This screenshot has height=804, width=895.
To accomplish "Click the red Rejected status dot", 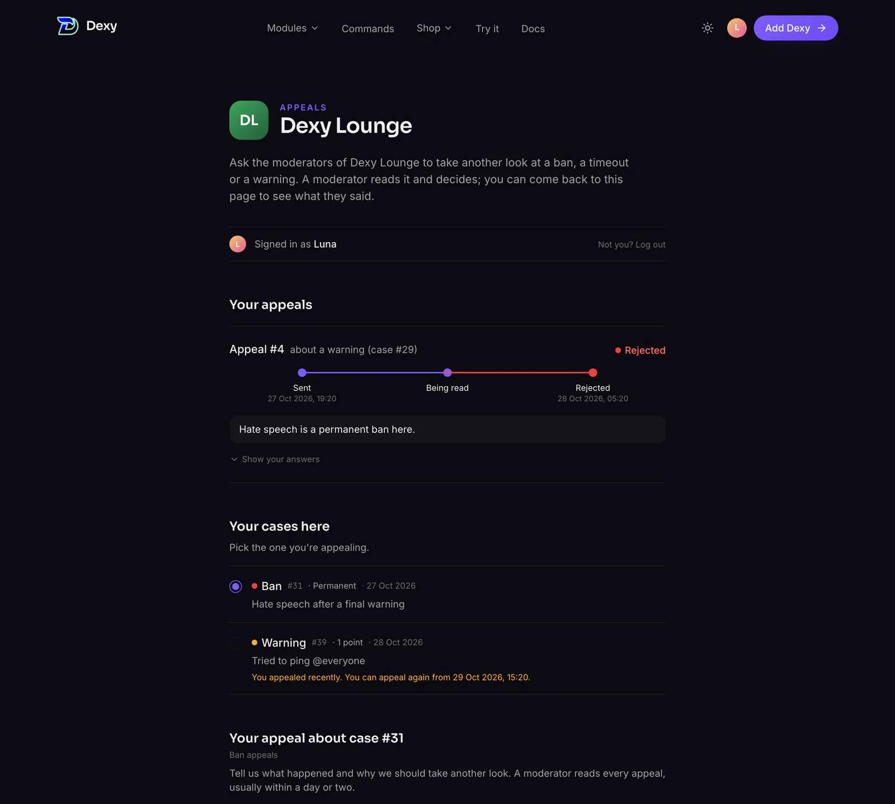I will click(618, 351).
